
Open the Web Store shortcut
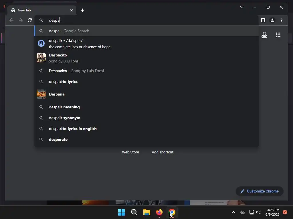click(130, 152)
